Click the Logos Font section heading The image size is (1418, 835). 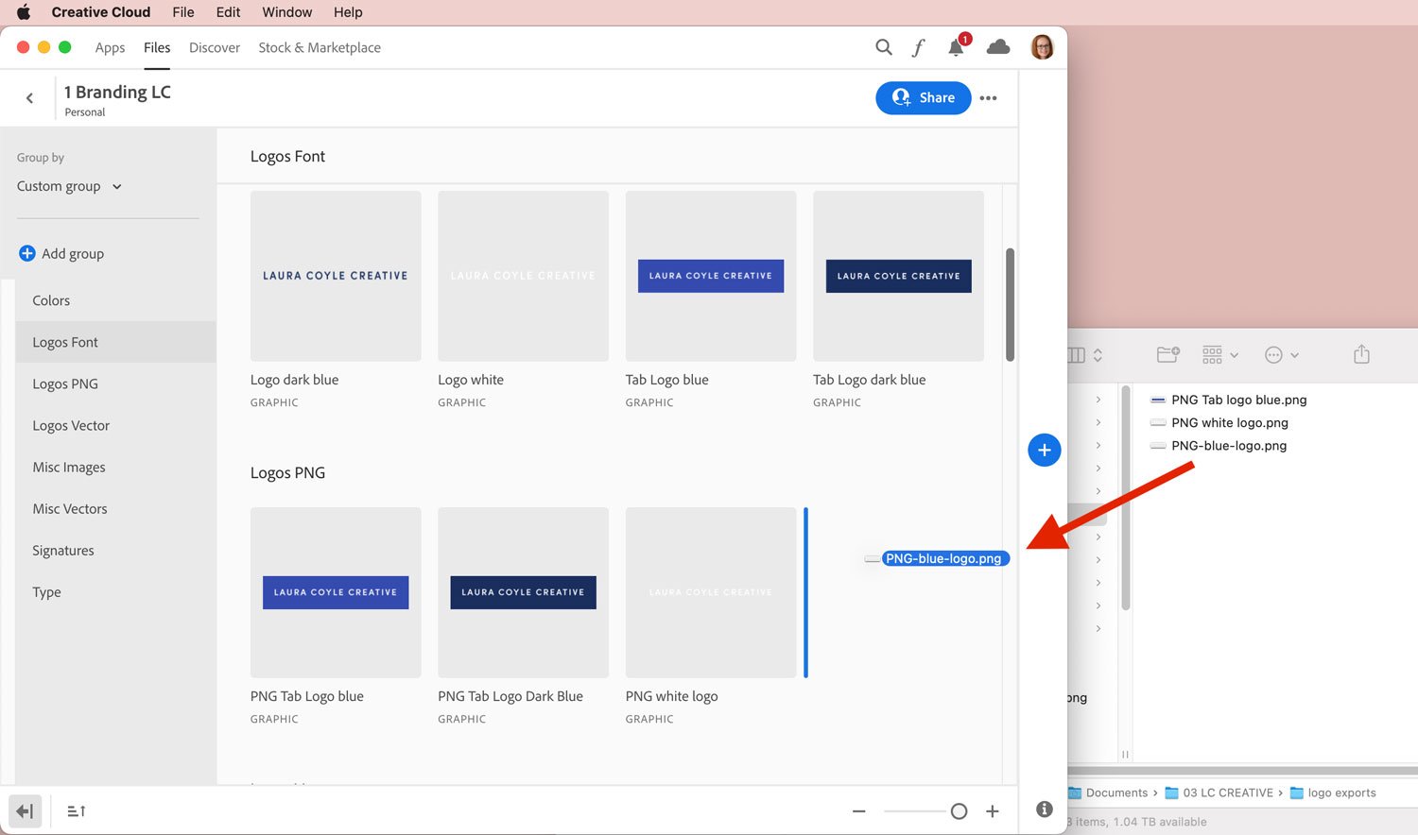point(287,156)
